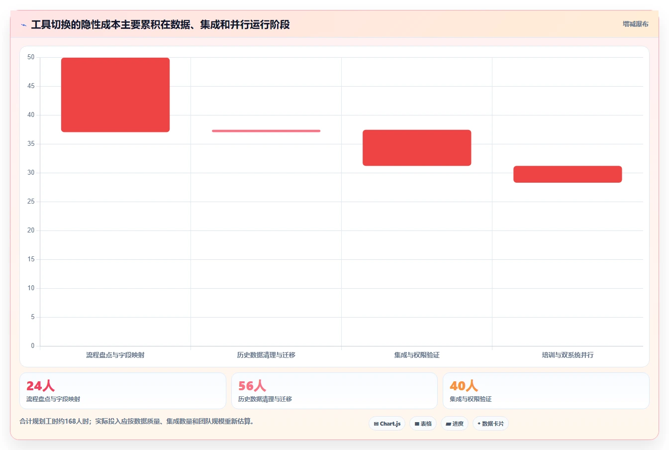Viewport: 669px width, 450px height.
Task: Click the 增减瀑布 label in the header
Action: (635, 24)
